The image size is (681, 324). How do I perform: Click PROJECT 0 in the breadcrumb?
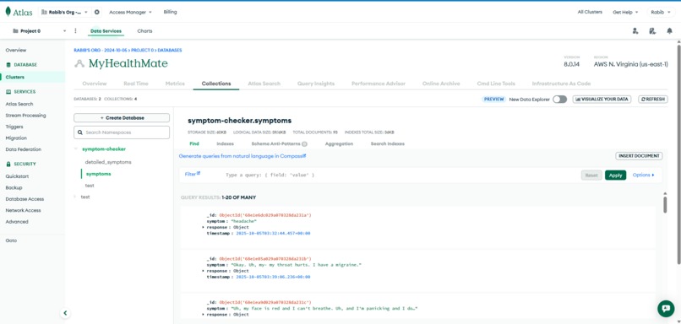[143, 51]
